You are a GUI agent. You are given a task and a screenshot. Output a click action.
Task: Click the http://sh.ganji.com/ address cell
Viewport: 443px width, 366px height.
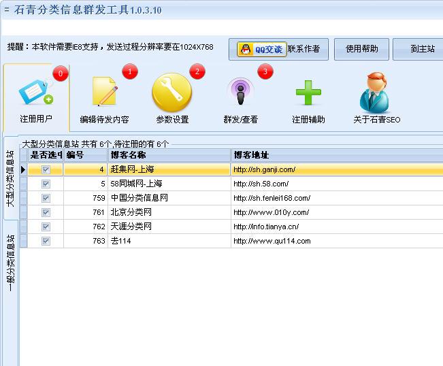(x=337, y=169)
